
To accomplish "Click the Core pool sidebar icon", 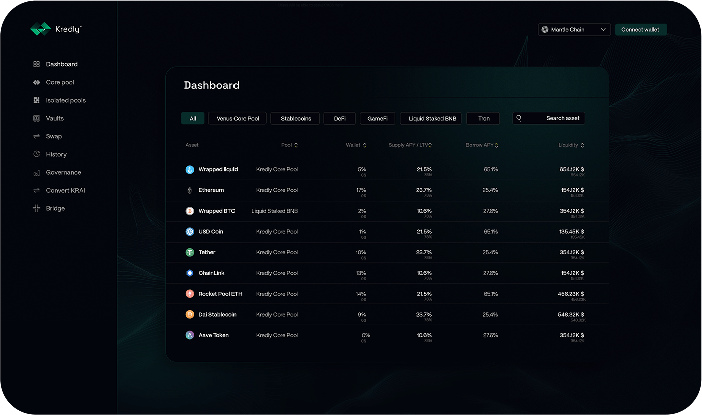I will pos(36,82).
